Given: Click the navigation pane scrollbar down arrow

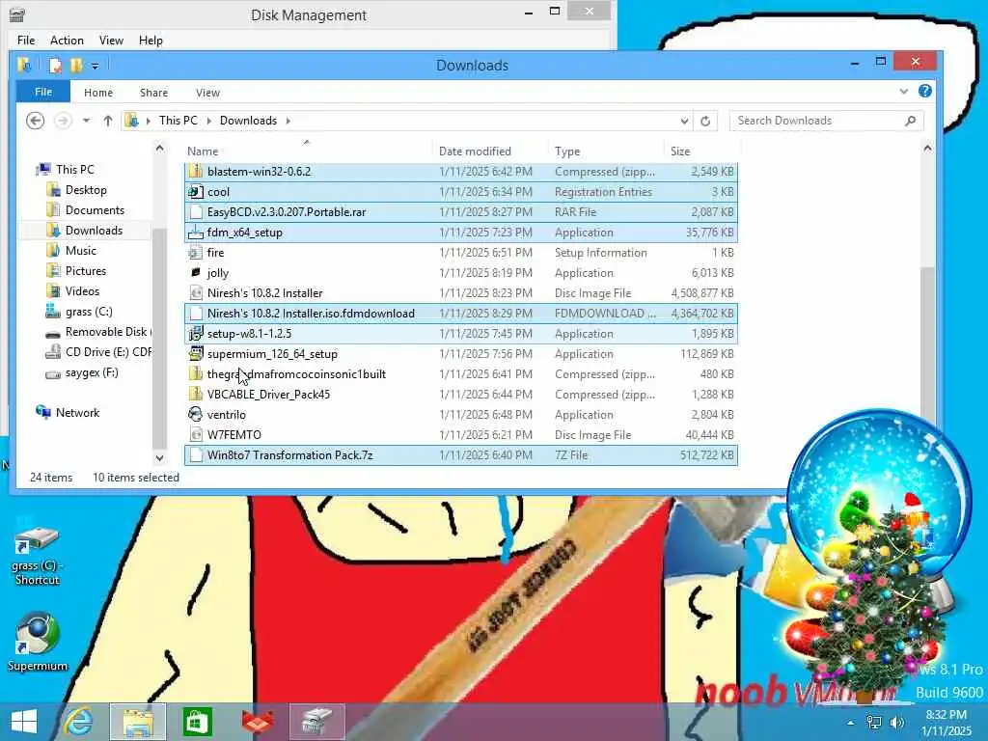Looking at the screenshot, I should point(159,458).
